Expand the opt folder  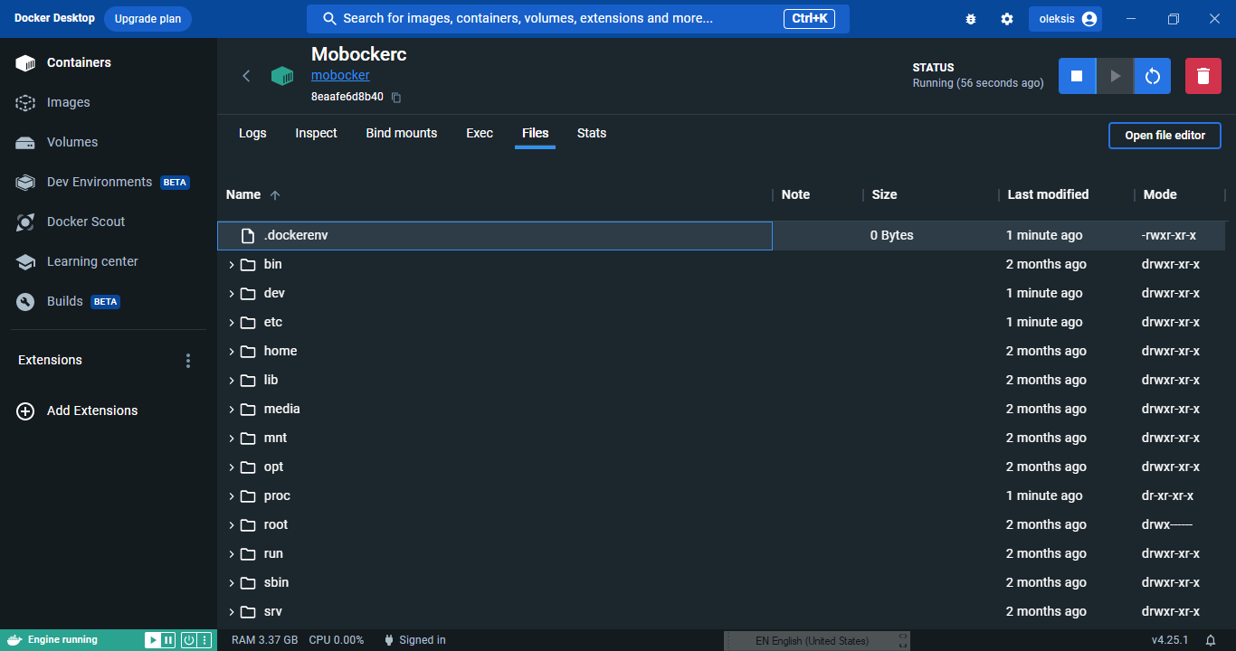(232, 467)
